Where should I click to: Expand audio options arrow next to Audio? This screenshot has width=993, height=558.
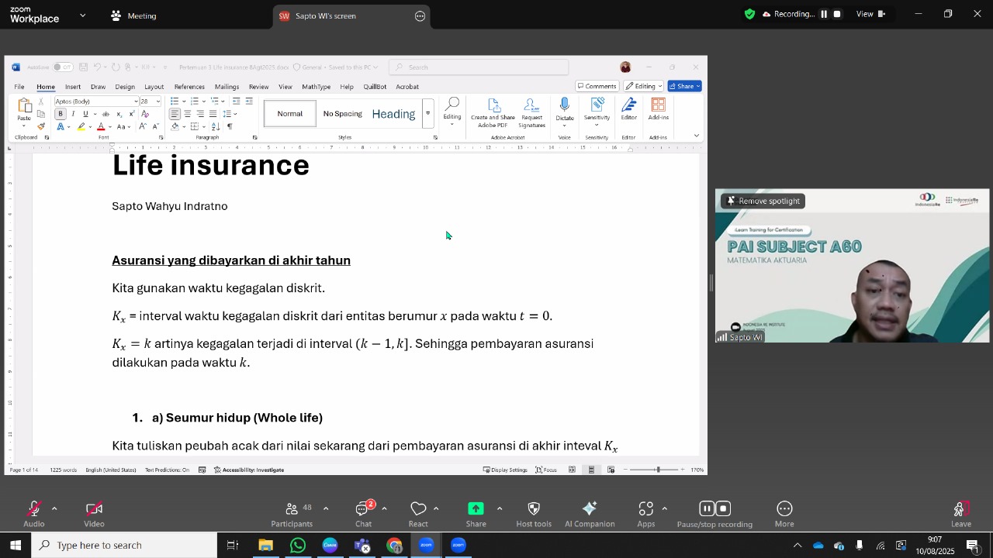(x=54, y=508)
